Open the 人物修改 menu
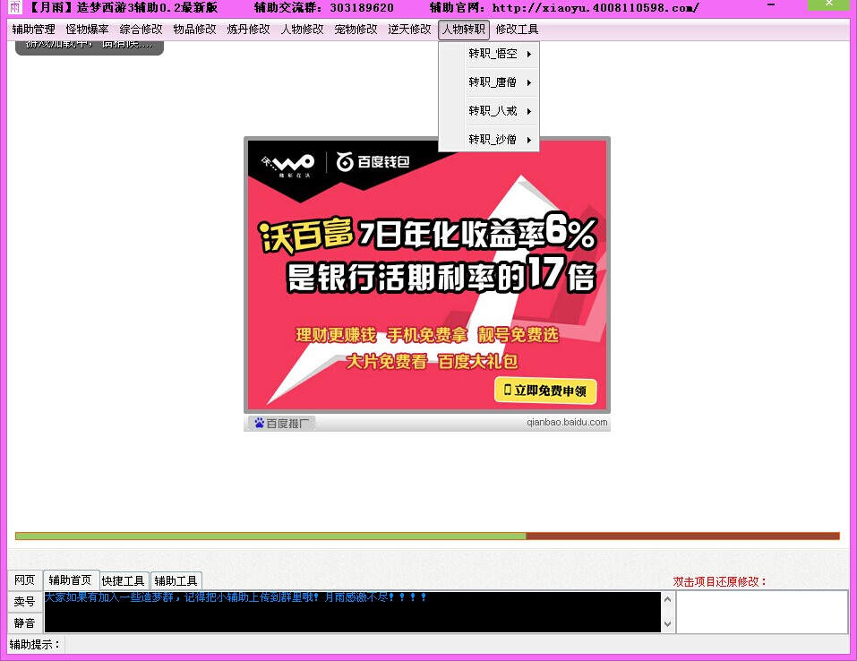Viewport: 857px width, 661px height. 303,30
